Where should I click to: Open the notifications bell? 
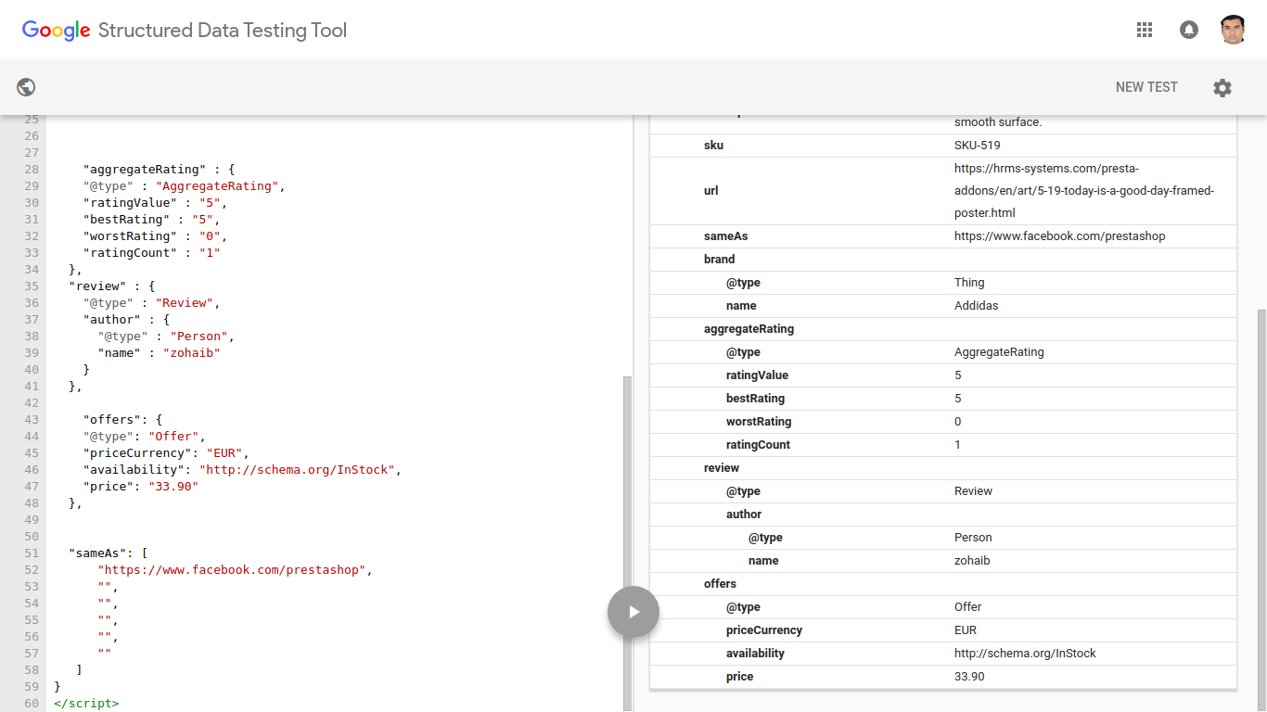(1188, 30)
